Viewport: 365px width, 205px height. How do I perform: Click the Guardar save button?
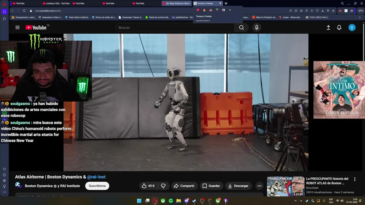click(x=211, y=186)
